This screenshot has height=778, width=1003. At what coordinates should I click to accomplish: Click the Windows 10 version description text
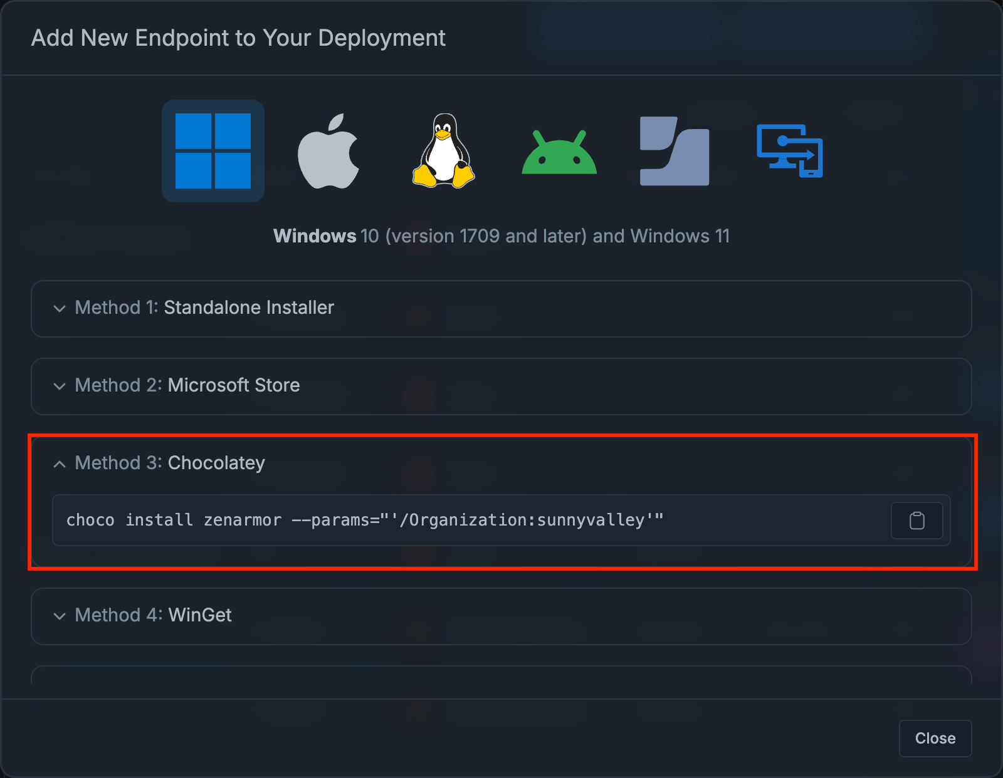point(501,236)
